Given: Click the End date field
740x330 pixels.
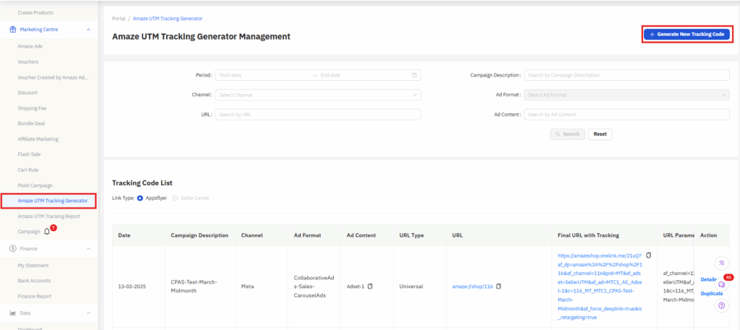Looking at the screenshot, I should click(x=363, y=75).
